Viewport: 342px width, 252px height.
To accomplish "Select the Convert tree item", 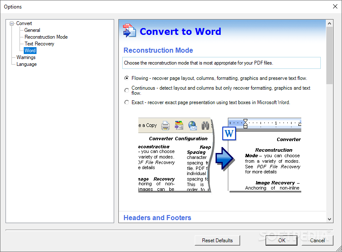I will pyautogui.click(x=24, y=23).
